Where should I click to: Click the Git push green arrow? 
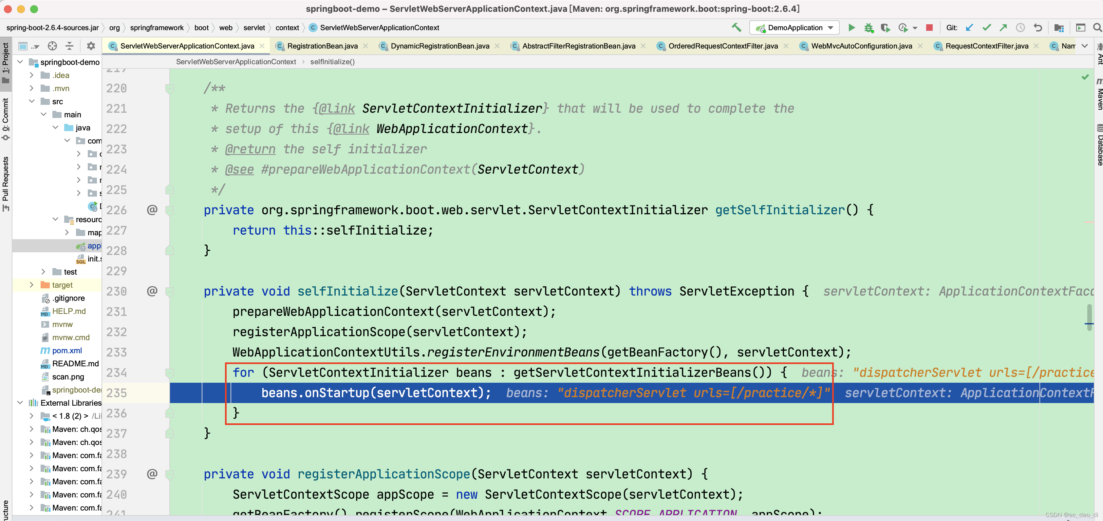point(1003,28)
